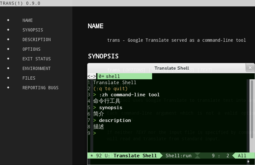Click the line number 9 : 2 indicator
This screenshot has width=255, height=165.
coord(220,156)
